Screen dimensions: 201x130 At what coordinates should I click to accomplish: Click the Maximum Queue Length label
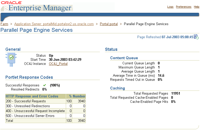[137, 67]
